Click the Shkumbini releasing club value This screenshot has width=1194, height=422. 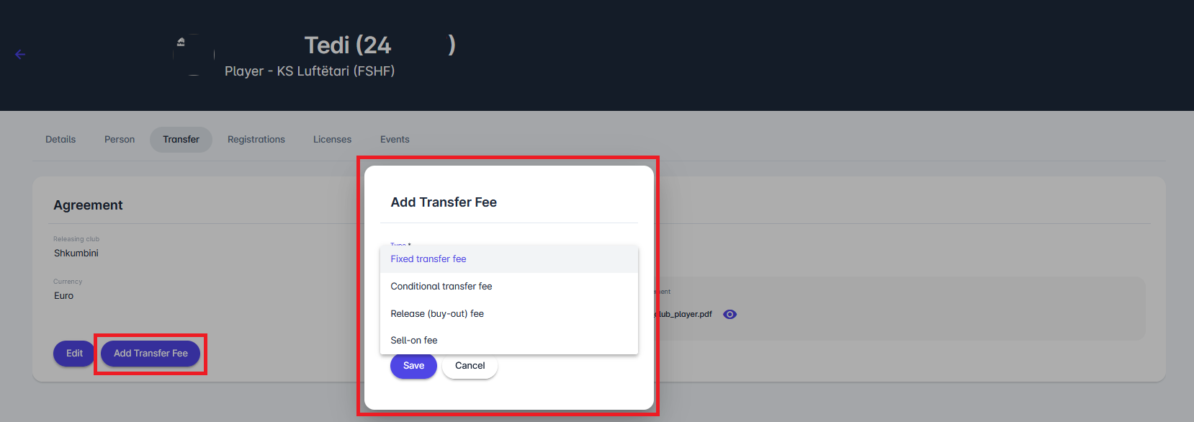click(x=76, y=253)
